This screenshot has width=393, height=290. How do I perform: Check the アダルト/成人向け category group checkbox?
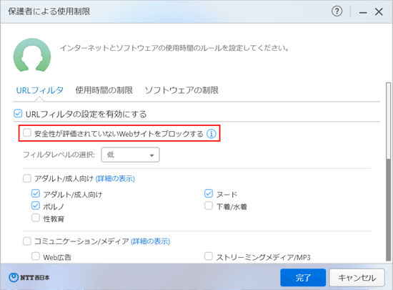click(x=27, y=178)
